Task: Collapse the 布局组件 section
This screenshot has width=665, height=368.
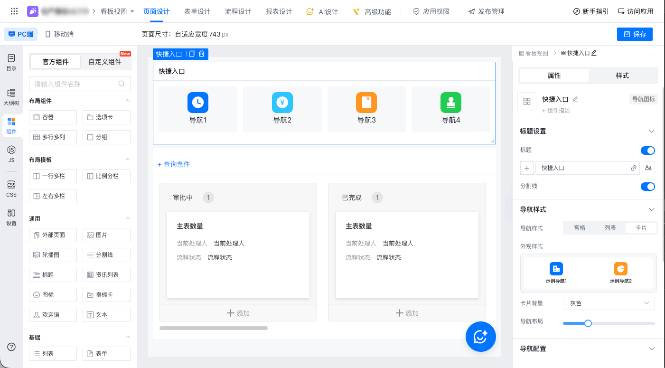Action: (x=127, y=101)
